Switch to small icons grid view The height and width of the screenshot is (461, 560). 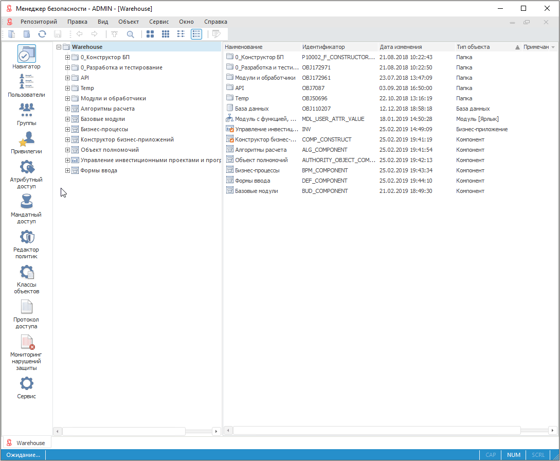point(166,34)
